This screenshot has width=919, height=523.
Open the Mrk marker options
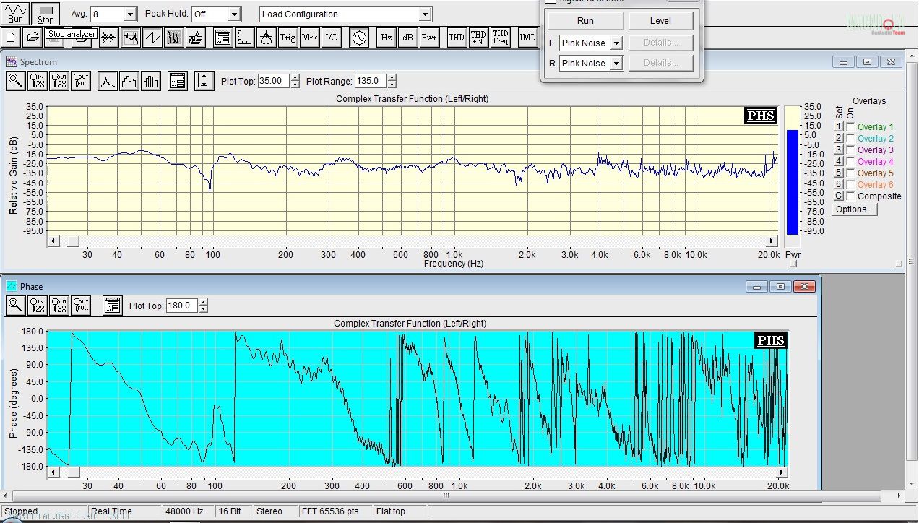coord(309,38)
